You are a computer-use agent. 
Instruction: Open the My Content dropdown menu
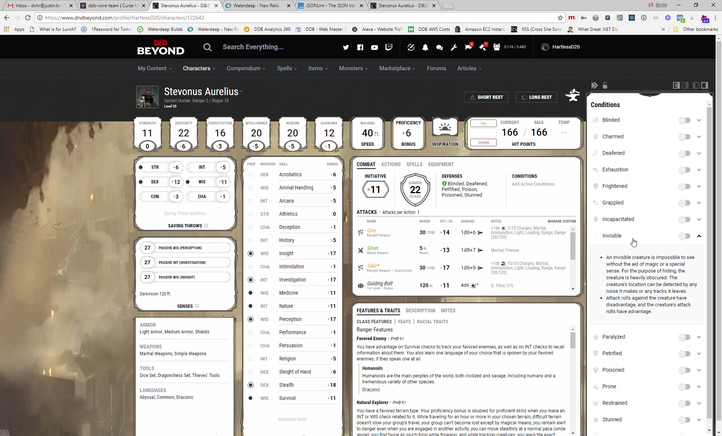point(155,68)
